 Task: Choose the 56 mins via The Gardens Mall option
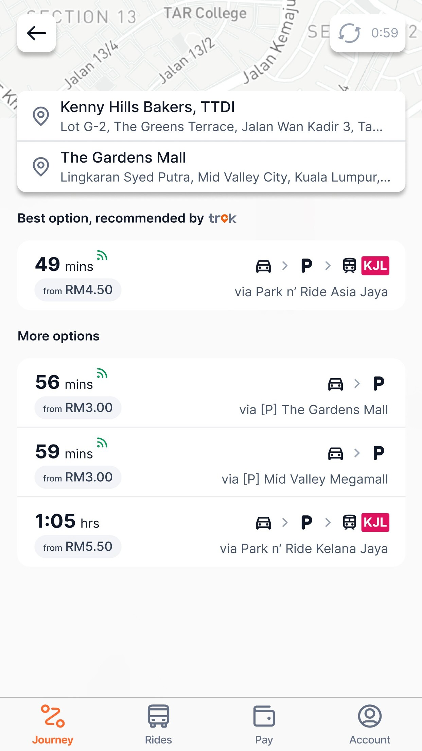[x=211, y=393]
